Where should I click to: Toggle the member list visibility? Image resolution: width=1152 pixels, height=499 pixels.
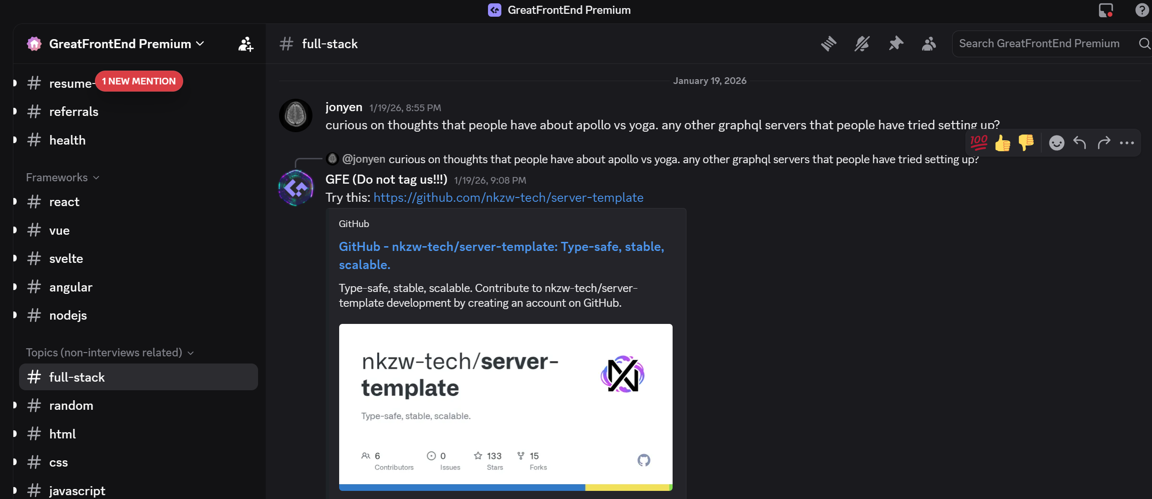coord(929,43)
